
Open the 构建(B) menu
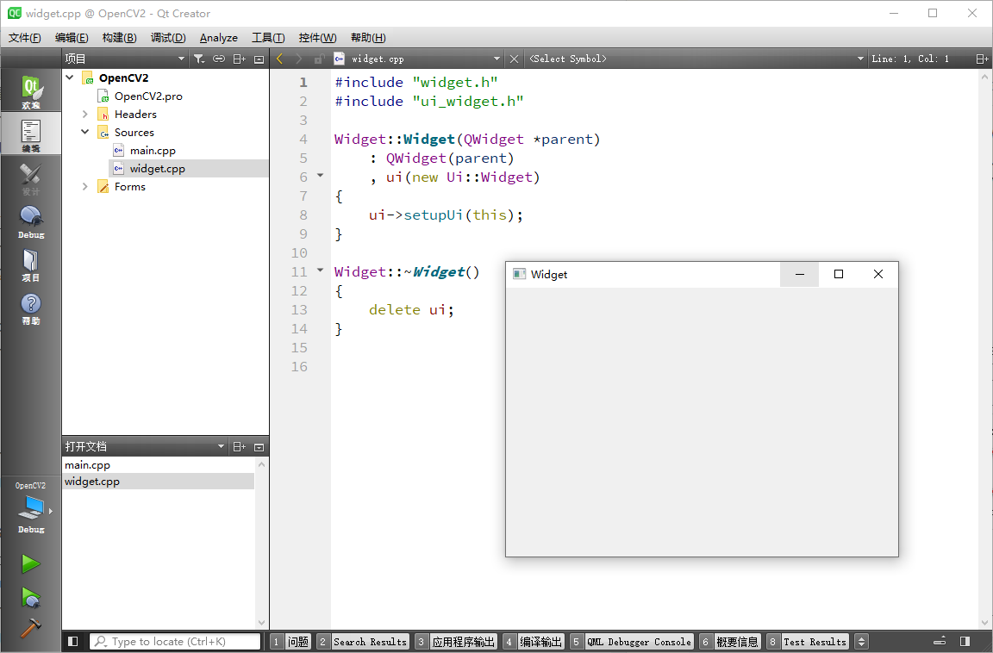point(120,37)
